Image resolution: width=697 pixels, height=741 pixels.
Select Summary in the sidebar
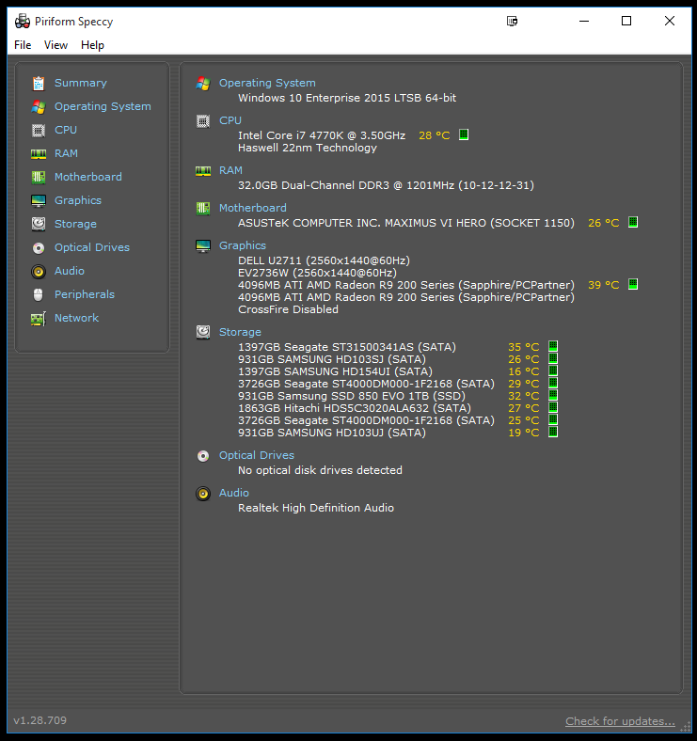pos(80,83)
